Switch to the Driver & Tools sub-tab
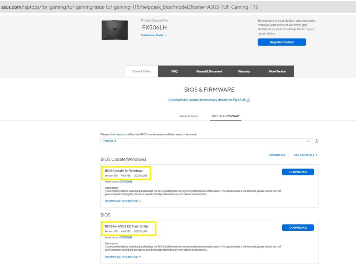The height and width of the screenshot is (267, 356). click(x=188, y=116)
